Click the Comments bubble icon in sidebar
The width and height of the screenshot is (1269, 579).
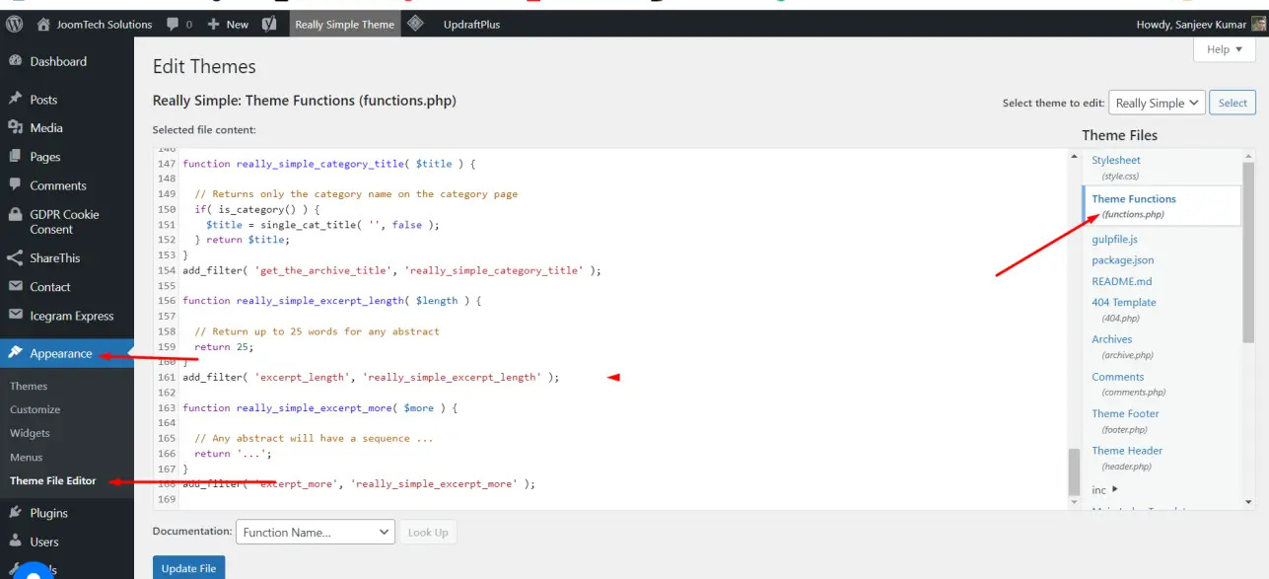(15, 184)
